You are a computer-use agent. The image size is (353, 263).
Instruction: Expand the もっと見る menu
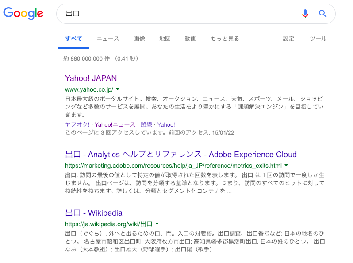click(x=225, y=39)
